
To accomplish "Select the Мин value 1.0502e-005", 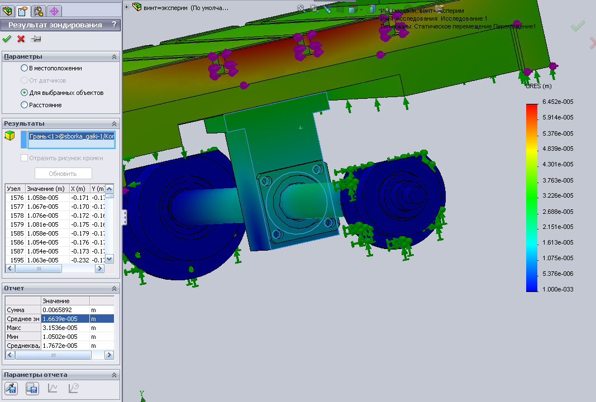I will point(65,337).
